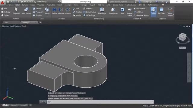The width and height of the screenshot is (193, 108).
Task: Click the Radius option in command prompt
Action: pyautogui.click(x=88, y=99)
